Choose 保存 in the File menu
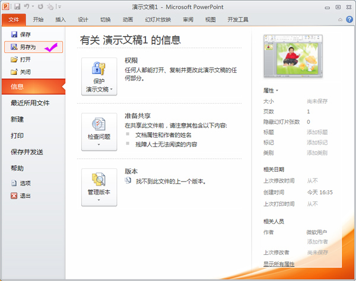356x281 pixels. 21,34
